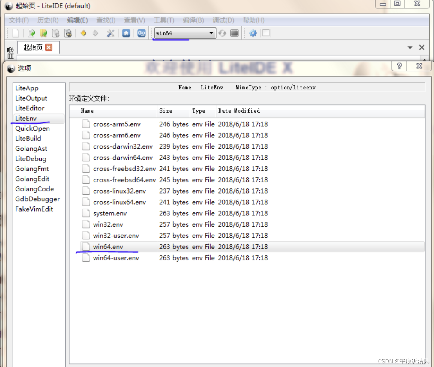Screen dimensions: 434x367
Task: Close the 选项 dialog window
Action: (419, 66)
